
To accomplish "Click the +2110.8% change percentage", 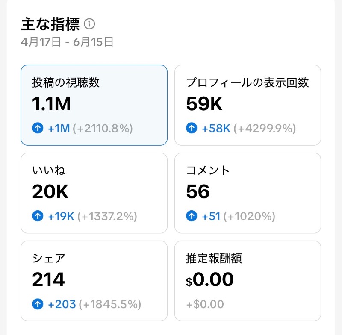I will point(103,128).
